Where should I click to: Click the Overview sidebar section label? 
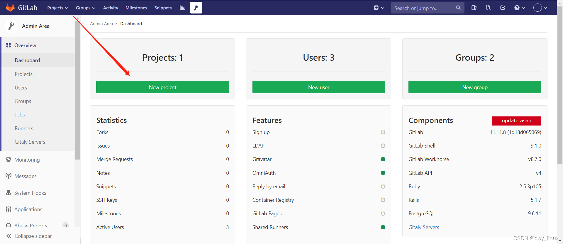pos(25,45)
